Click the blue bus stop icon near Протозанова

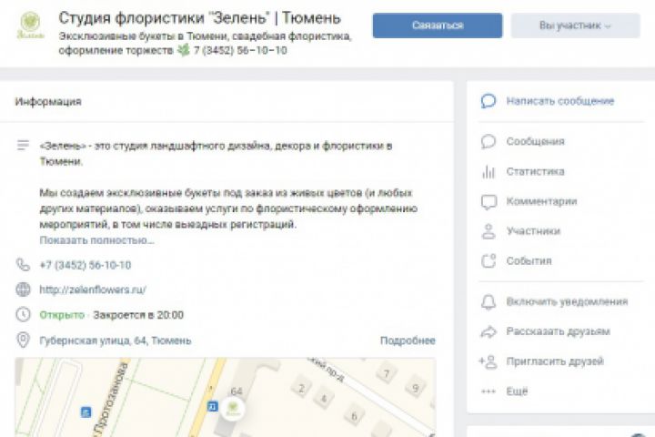(x=86, y=412)
